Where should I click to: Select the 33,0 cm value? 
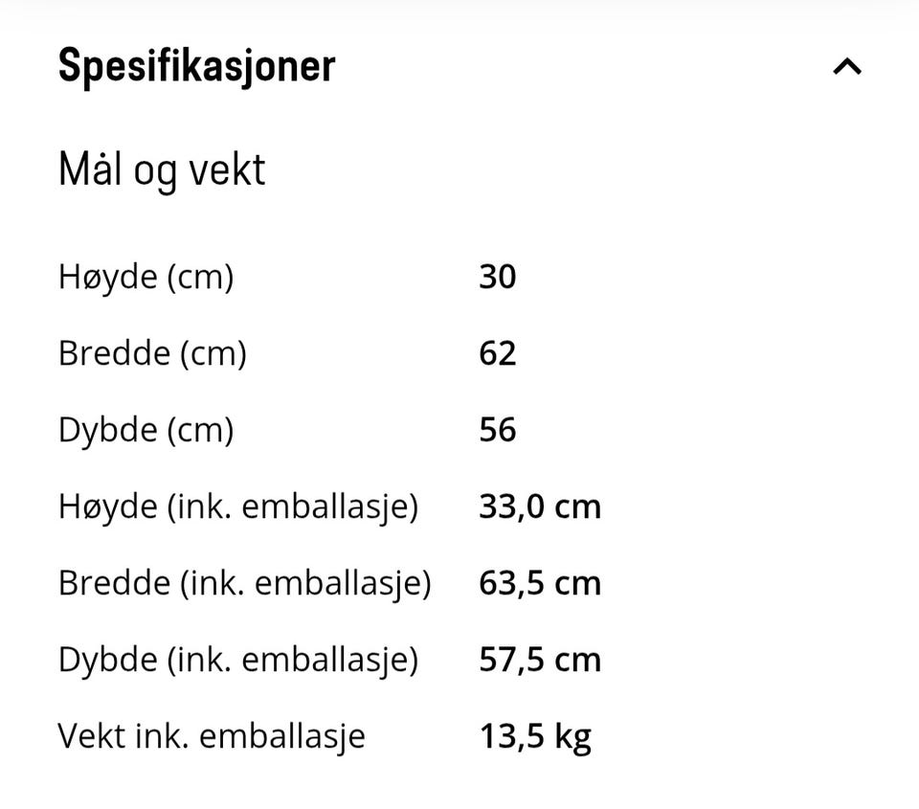(539, 506)
